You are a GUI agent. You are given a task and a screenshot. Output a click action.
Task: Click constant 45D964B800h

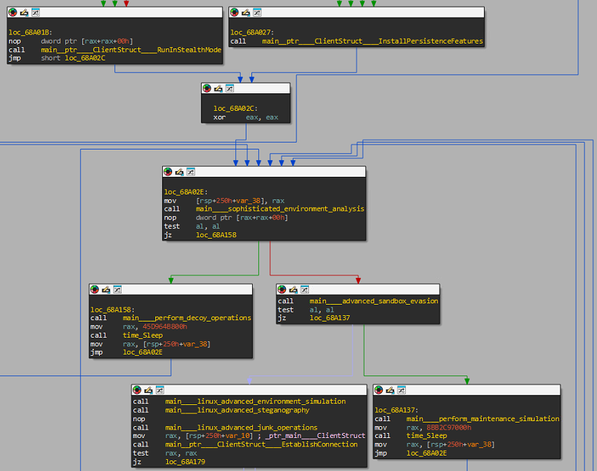click(x=164, y=326)
